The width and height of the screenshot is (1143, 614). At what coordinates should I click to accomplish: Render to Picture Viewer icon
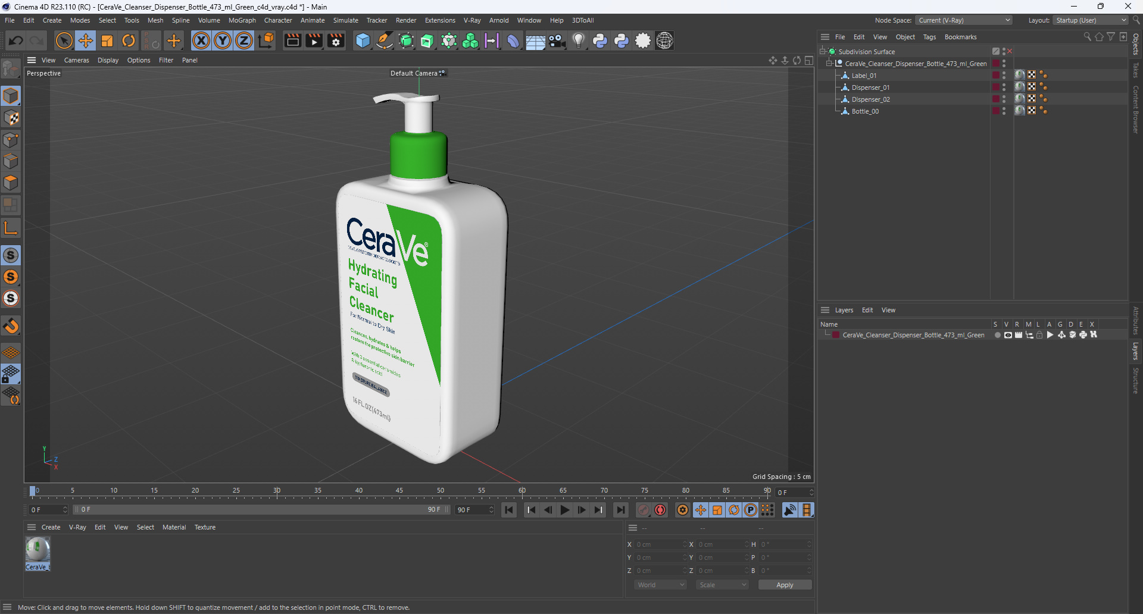[314, 40]
